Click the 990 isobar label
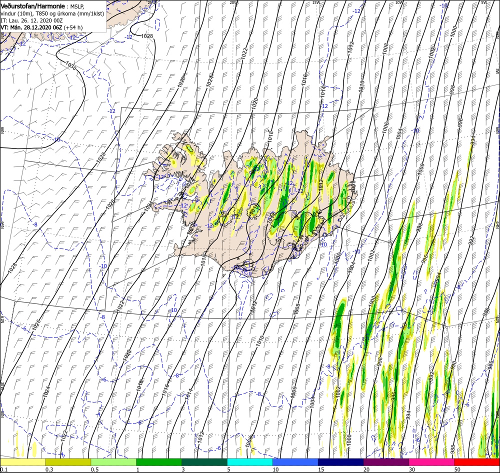Viewport: 500px width, 473px height. (x=453, y=366)
